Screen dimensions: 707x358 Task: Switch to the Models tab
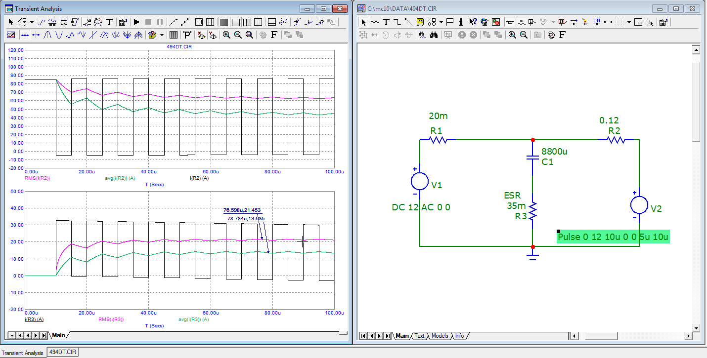440,336
